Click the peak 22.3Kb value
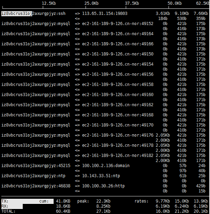 103,201
